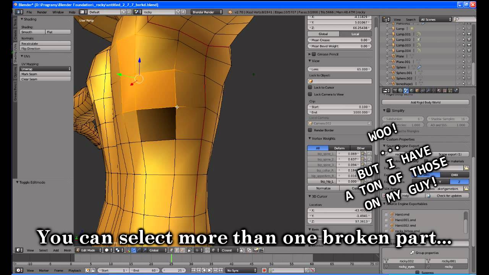Jump to the start frame button
Screen dimensions: 489x275
pos(193,270)
